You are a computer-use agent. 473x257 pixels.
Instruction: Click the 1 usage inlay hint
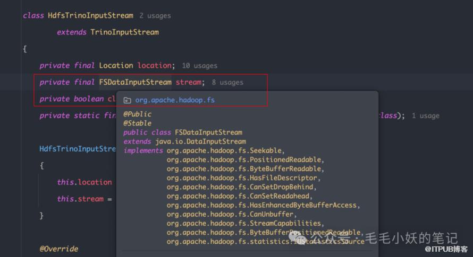point(426,116)
